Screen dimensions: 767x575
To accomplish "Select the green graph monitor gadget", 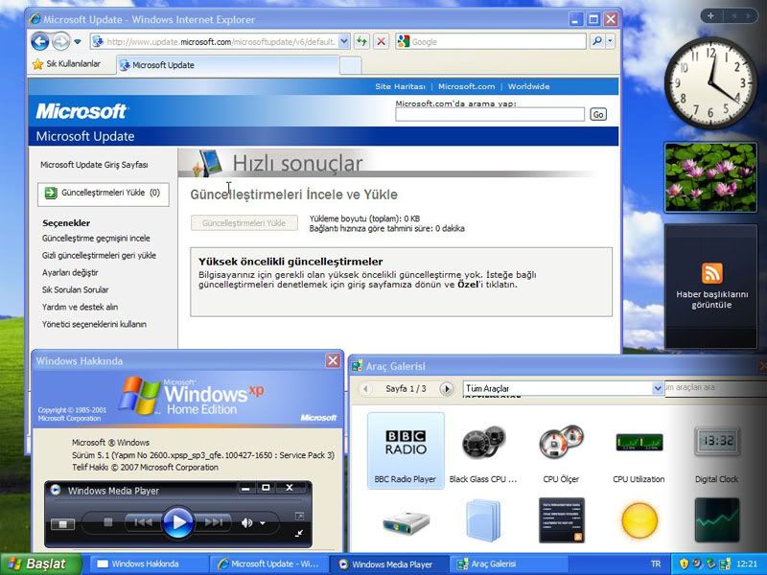I will pos(717,520).
